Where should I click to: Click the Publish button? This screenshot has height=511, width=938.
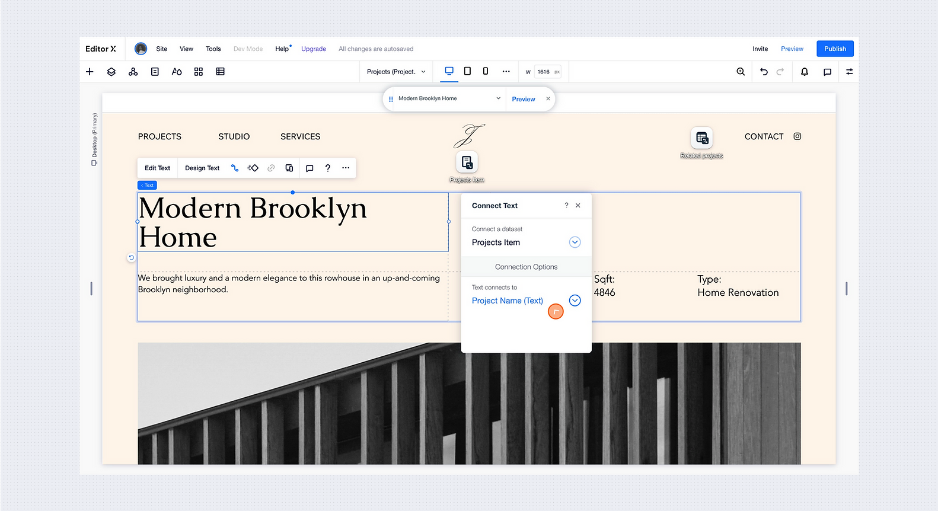coord(835,49)
